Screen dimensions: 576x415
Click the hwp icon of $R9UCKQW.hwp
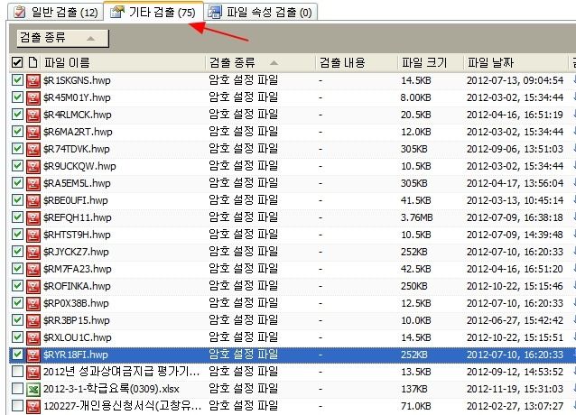click(33, 166)
